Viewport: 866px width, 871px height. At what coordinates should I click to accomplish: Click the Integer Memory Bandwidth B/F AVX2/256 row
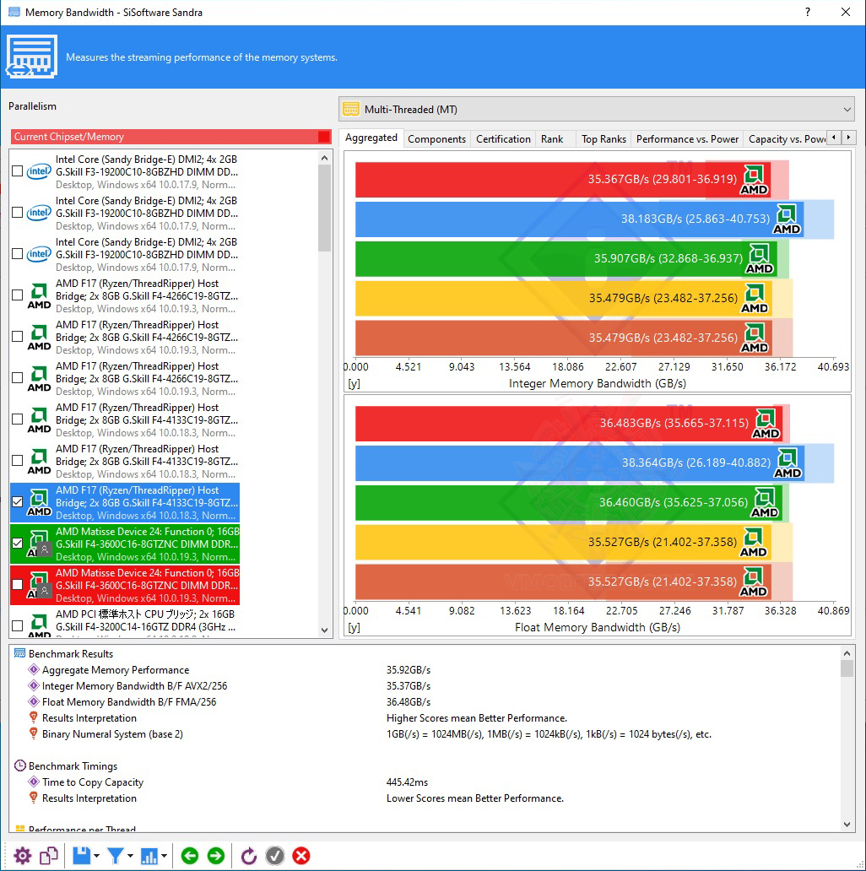(134, 686)
